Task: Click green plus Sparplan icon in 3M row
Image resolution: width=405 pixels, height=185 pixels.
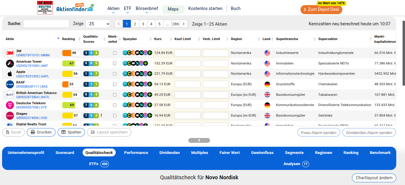Action: [x=149, y=53]
